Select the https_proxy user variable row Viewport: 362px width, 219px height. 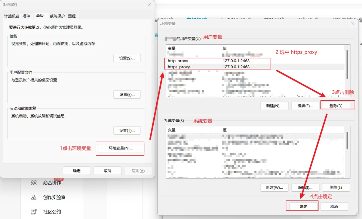point(255,67)
